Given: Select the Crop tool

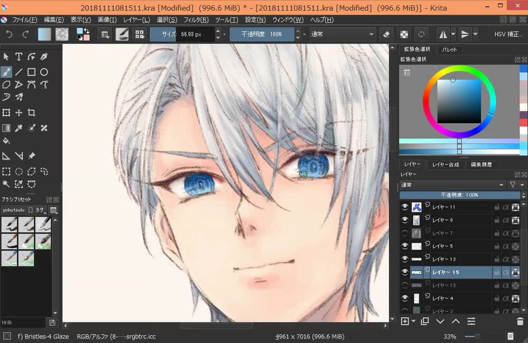Looking at the screenshot, I should 32,112.
